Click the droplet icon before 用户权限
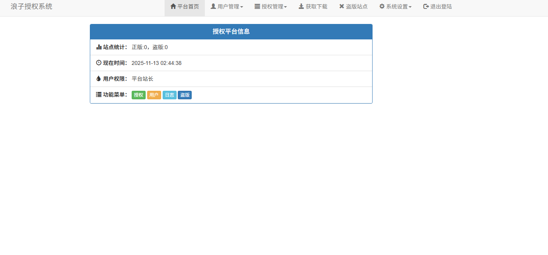The height and width of the screenshot is (255, 548). point(99,78)
